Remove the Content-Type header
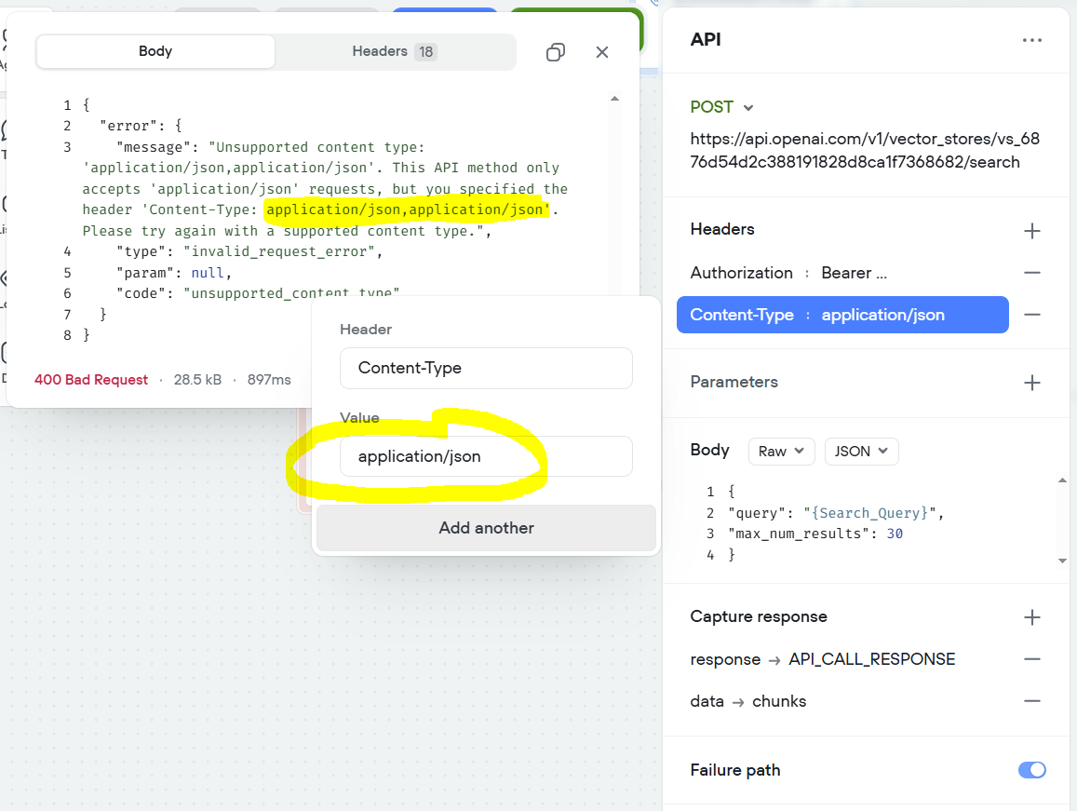 1031,315
